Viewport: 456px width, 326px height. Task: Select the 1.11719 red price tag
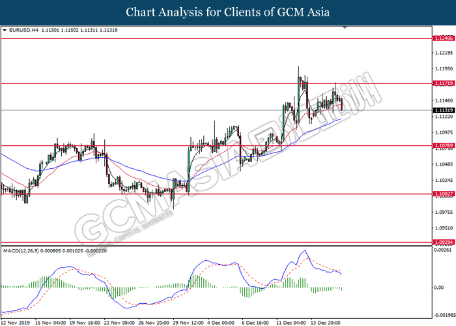click(x=444, y=83)
